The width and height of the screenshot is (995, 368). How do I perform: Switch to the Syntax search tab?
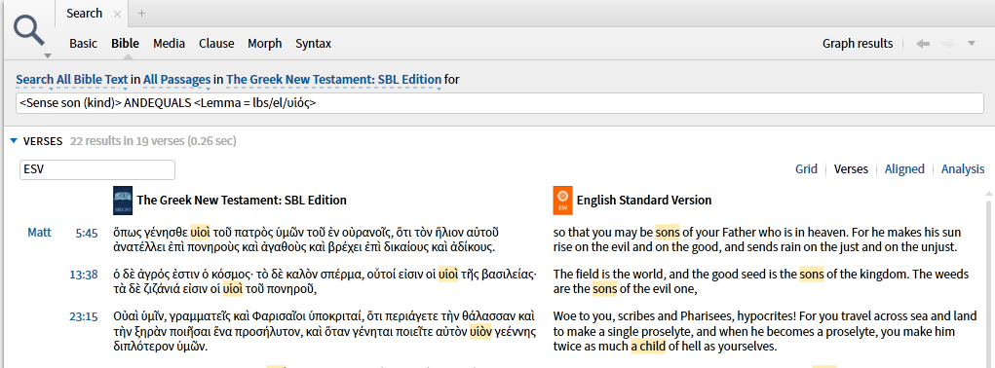click(313, 44)
